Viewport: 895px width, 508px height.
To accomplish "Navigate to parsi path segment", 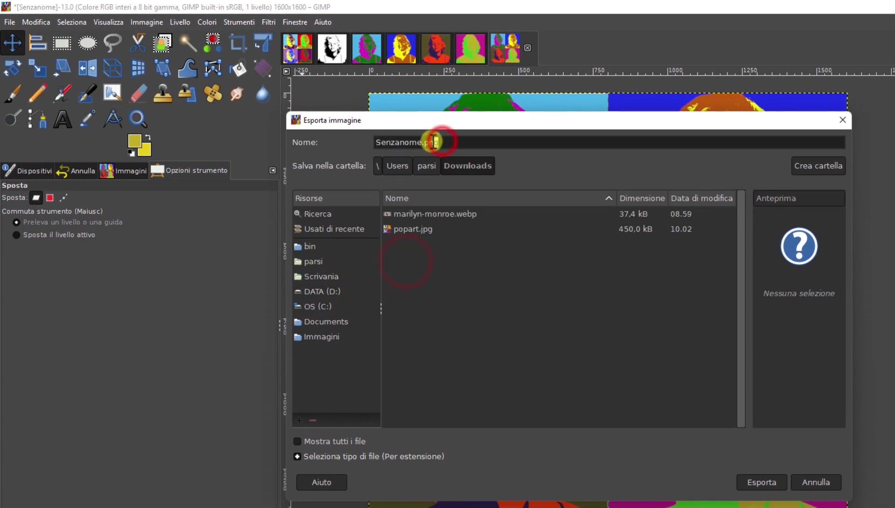I will (427, 166).
